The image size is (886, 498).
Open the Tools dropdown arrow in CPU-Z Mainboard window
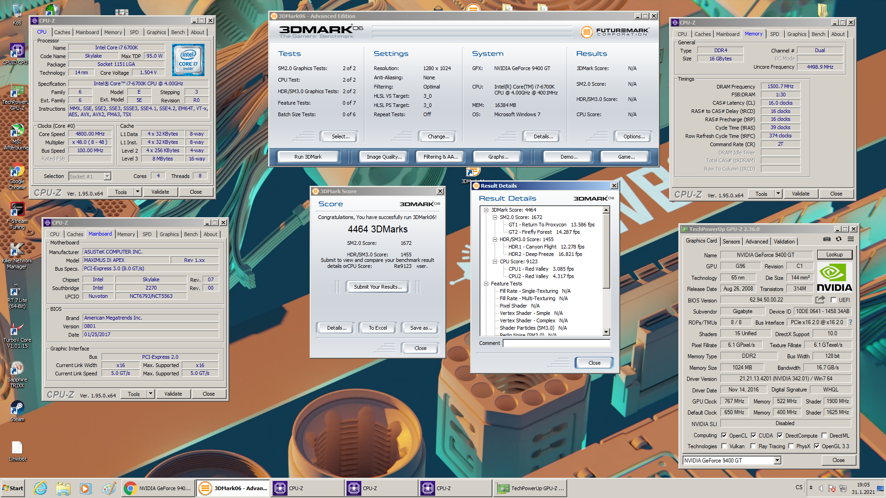tap(150, 394)
